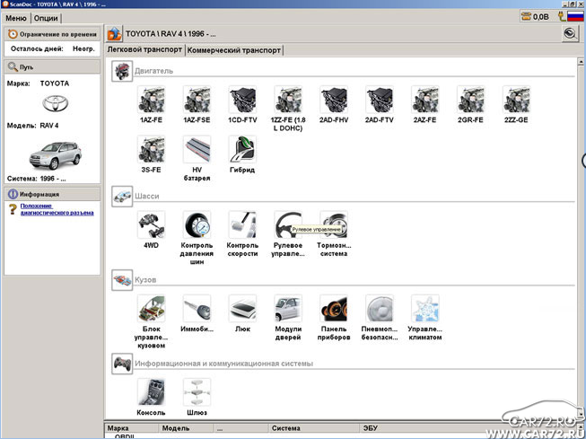586x439 pixels.
Task: Switch to Легковой транспорт tab
Action: [144, 49]
